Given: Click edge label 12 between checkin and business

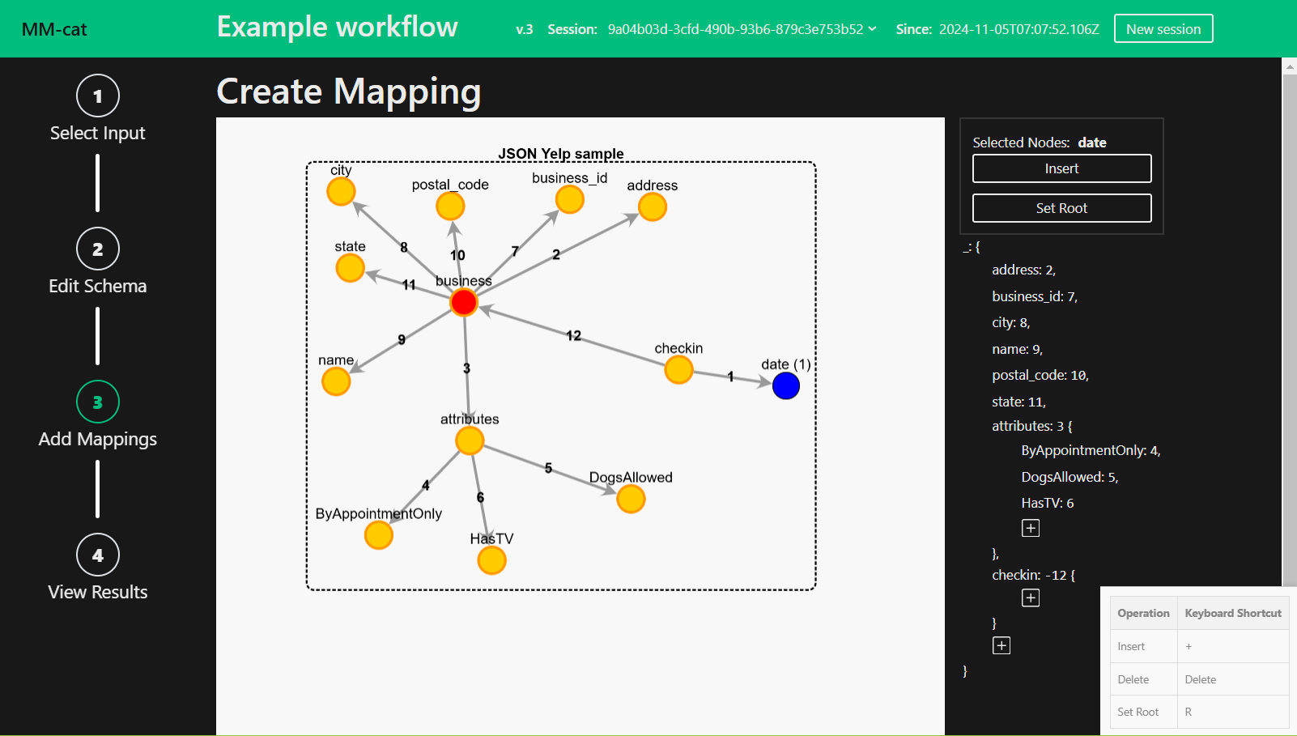Looking at the screenshot, I should coord(573,335).
